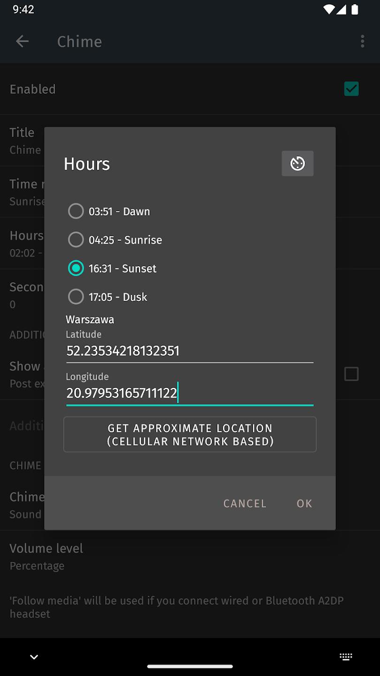This screenshot has height=676, width=380.
Task: Tap Get Approximate Location button
Action: tap(190, 434)
